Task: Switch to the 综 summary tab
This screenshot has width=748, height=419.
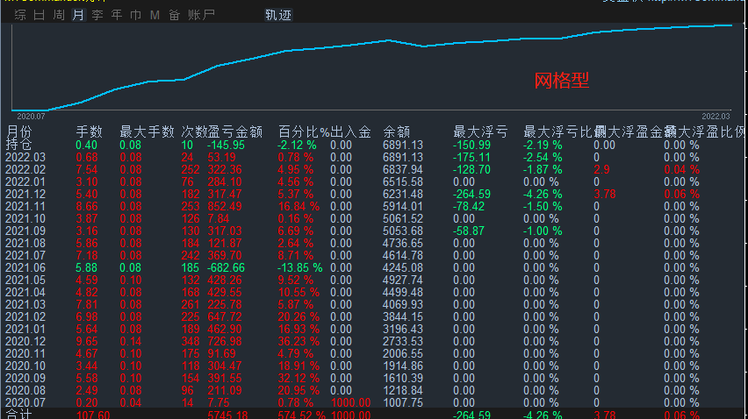Action: point(20,15)
